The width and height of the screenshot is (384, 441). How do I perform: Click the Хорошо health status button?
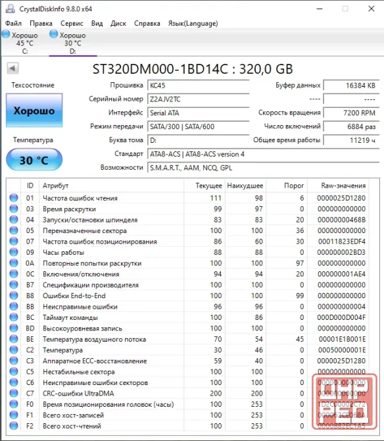pos(34,111)
